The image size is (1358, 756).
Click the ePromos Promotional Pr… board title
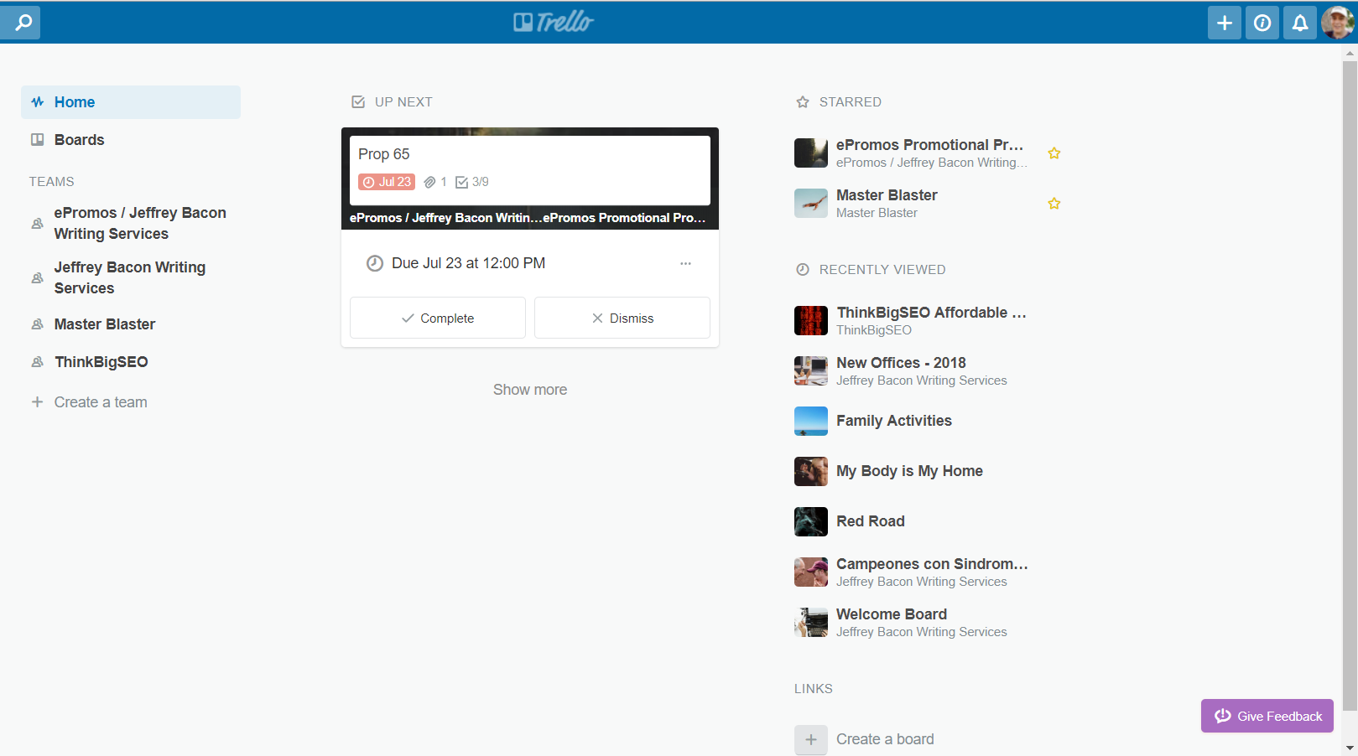coord(929,145)
